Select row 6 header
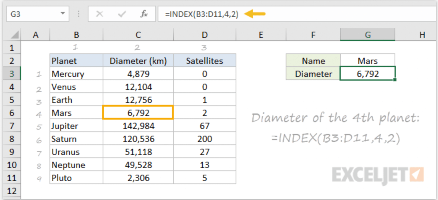 pyautogui.click(x=12, y=113)
